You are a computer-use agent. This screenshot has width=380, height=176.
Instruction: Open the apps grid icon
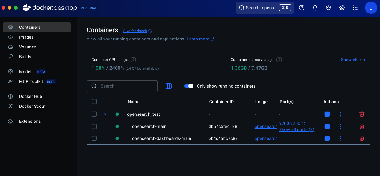tap(355, 8)
